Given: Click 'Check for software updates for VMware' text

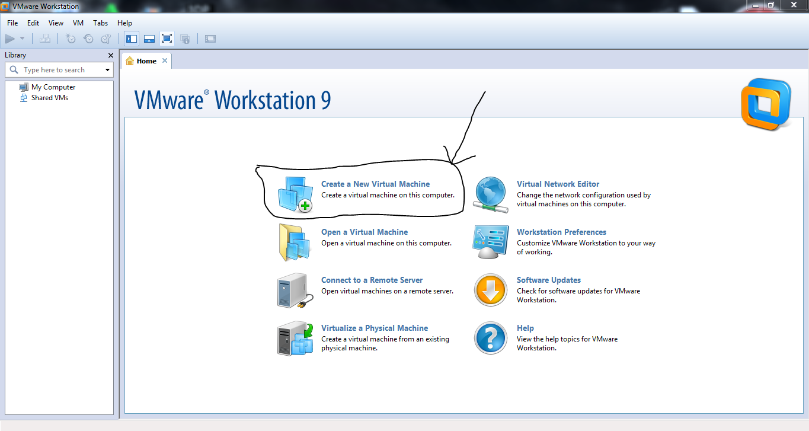Looking at the screenshot, I should (578, 291).
